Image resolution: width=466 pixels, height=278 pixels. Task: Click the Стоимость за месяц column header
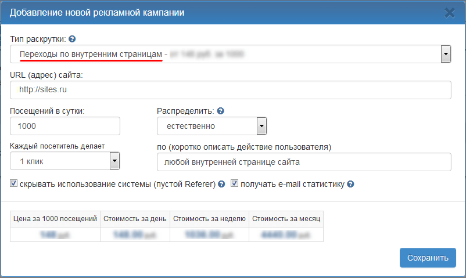[286, 219]
